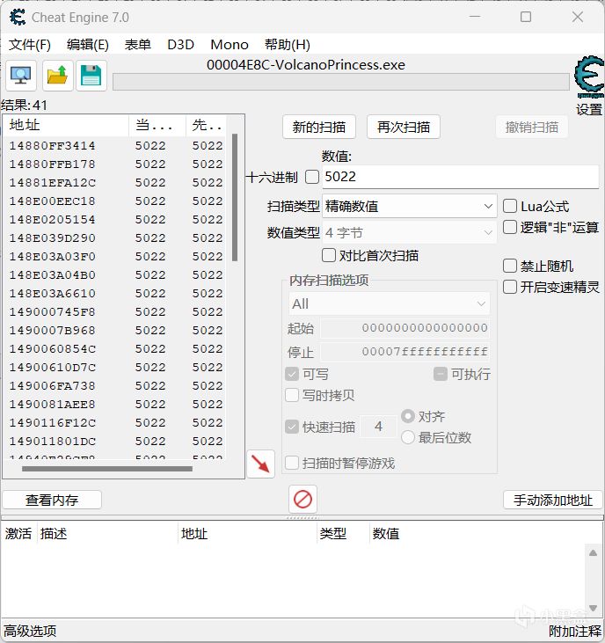The image size is (605, 643).
Task: Open the Mono menu
Action: click(230, 44)
